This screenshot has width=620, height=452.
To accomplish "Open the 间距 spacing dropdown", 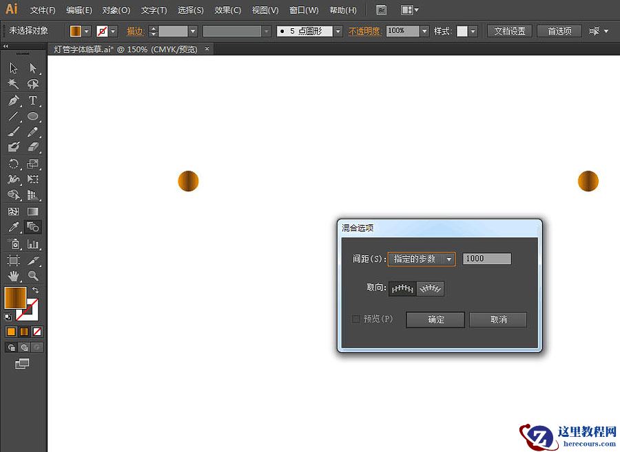I will (x=449, y=258).
